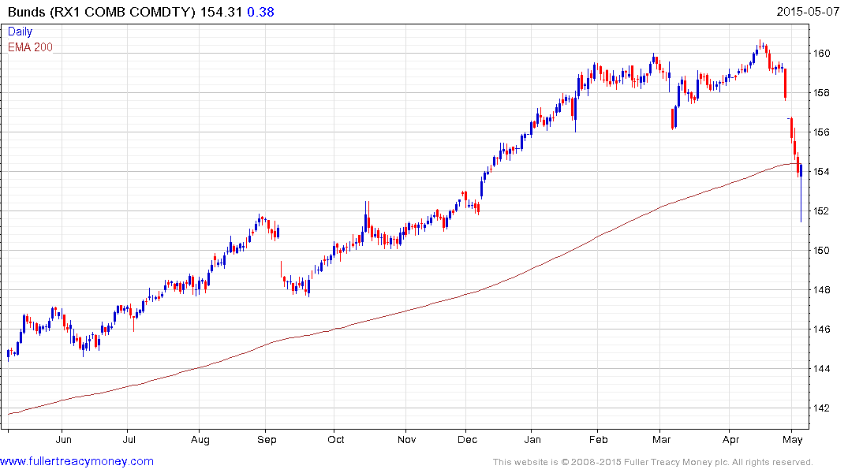Screen dimensions: 848x473
Task: Click the Sep month axis label
Action: (x=267, y=439)
